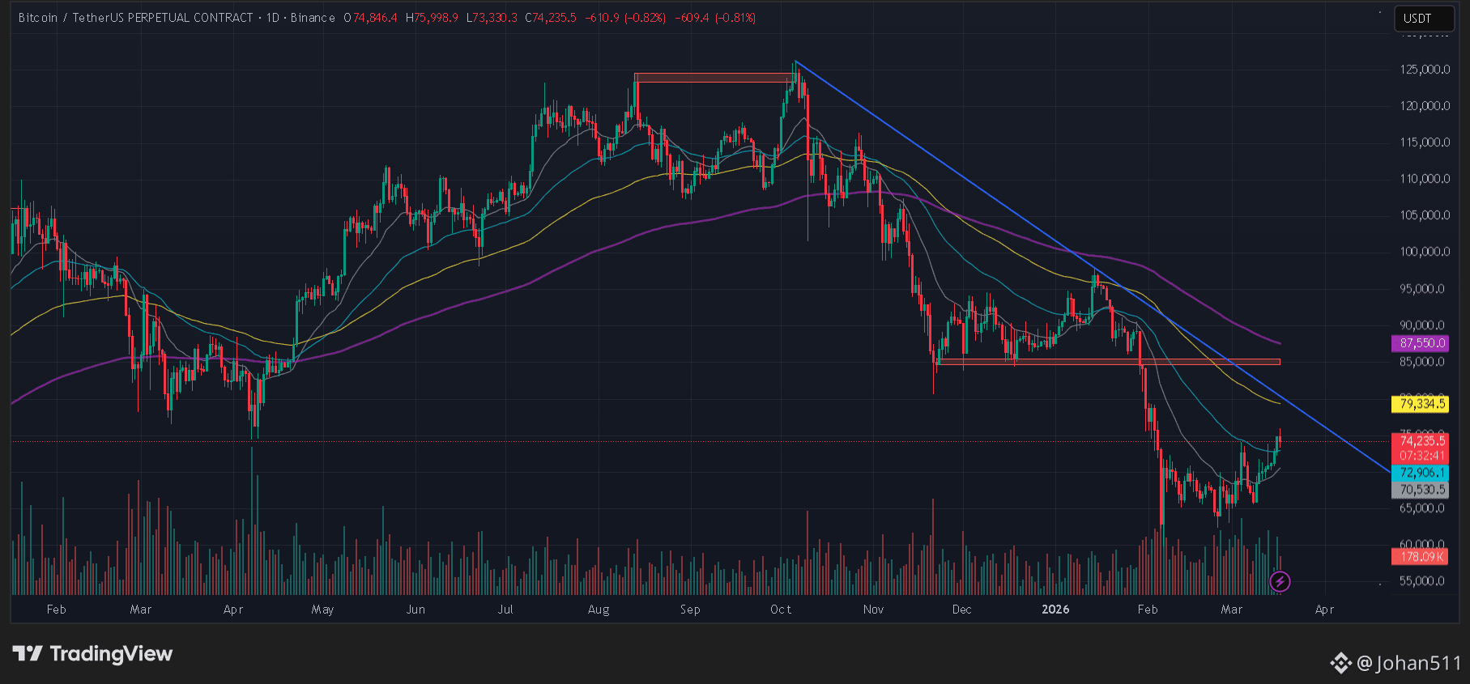Viewport: 1470px width, 684px height.
Task: Click the 110,000.0 price axis level
Action: pos(1425,179)
